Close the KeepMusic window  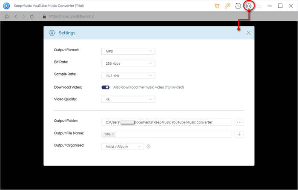(x=291, y=6)
